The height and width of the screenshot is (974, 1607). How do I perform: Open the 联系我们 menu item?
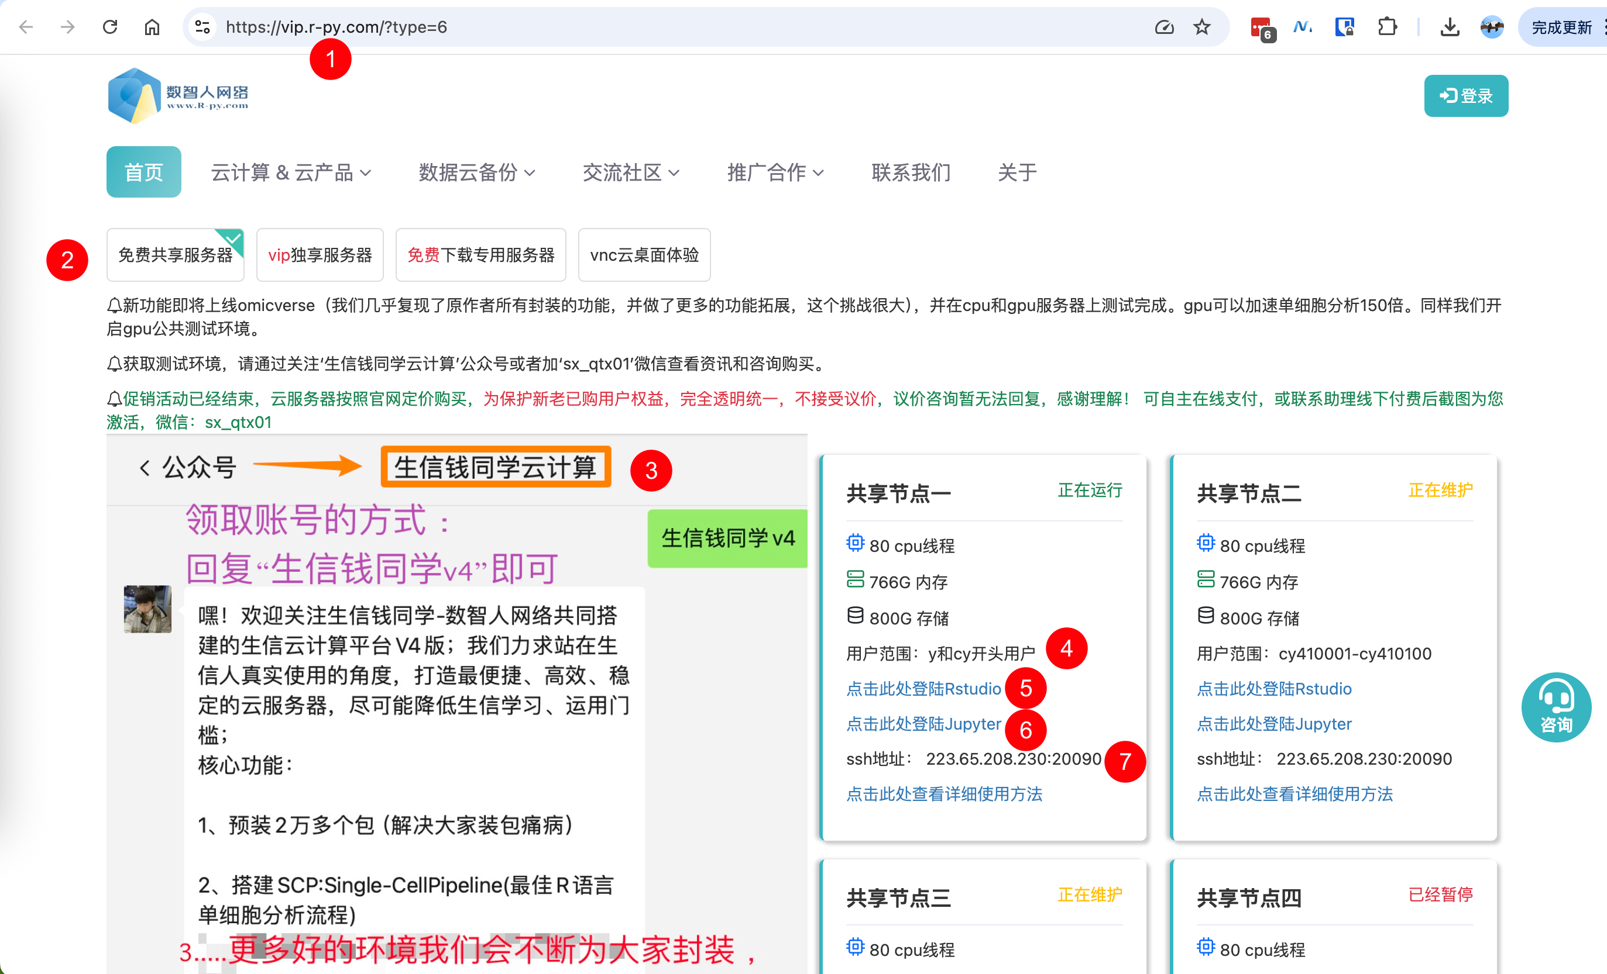tap(911, 172)
